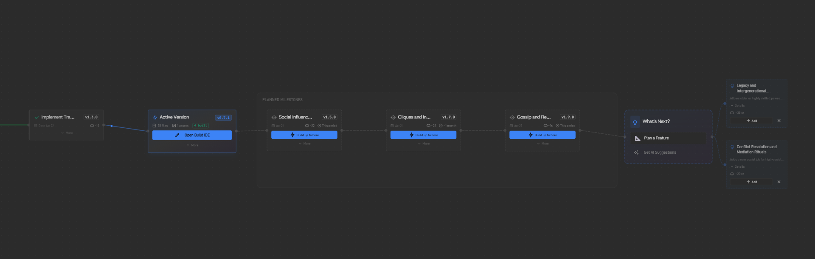Image resolution: width=815 pixels, height=259 pixels.
Task: Click the v1.5.0 version badge
Action: click(x=329, y=117)
